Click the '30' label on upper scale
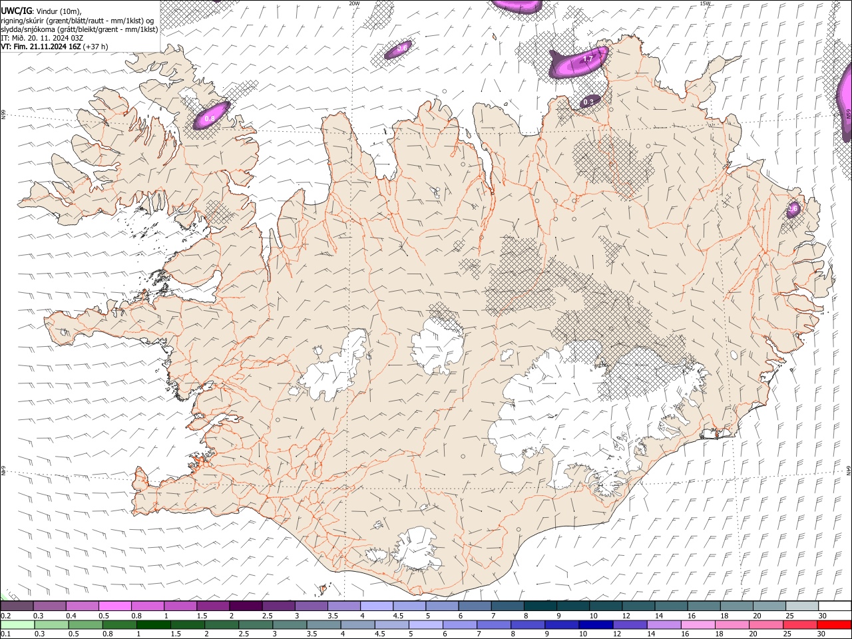Screen dimensions: 852x639 point(822,616)
